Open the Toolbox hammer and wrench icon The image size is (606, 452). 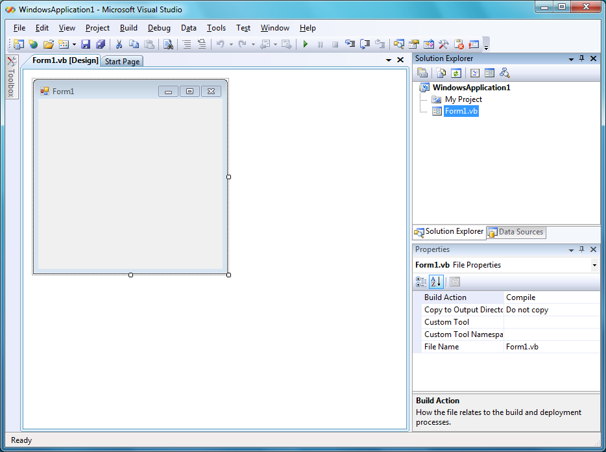pyautogui.click(x=444, y=44)
